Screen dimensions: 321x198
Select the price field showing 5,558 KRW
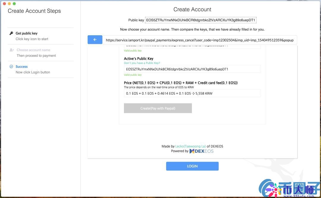tap(192, 93)
